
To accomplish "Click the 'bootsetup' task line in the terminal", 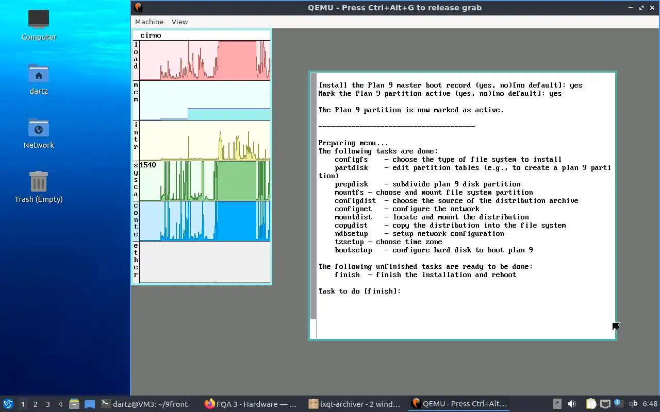I will click(434, 250).
